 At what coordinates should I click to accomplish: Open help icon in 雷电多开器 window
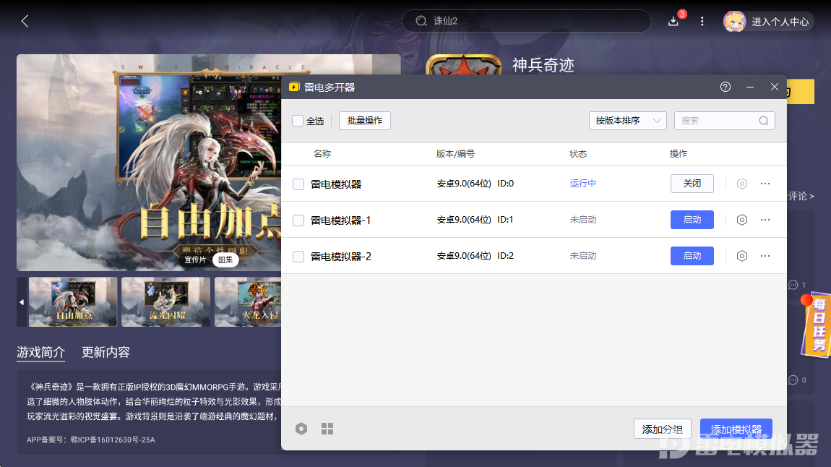pyautogui.click(x=725, y=87)
